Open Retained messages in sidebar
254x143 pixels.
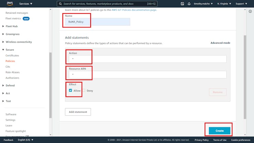pos(17,13)
